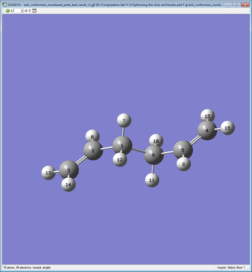Select hydrogen atom labeled 8
The image size is (252, 272).
[93, 136]
